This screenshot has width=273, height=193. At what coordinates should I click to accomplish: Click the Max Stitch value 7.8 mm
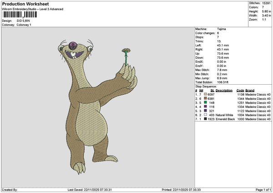222,70
